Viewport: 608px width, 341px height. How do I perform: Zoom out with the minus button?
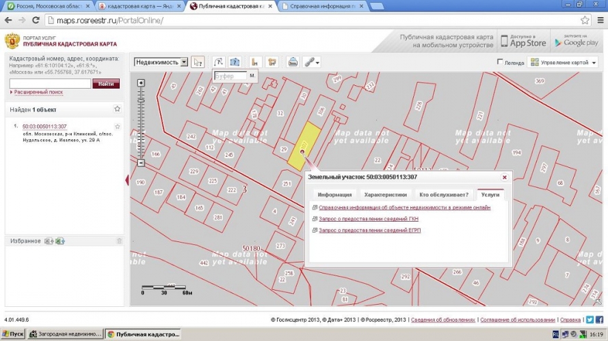click(x=141, y=163)
